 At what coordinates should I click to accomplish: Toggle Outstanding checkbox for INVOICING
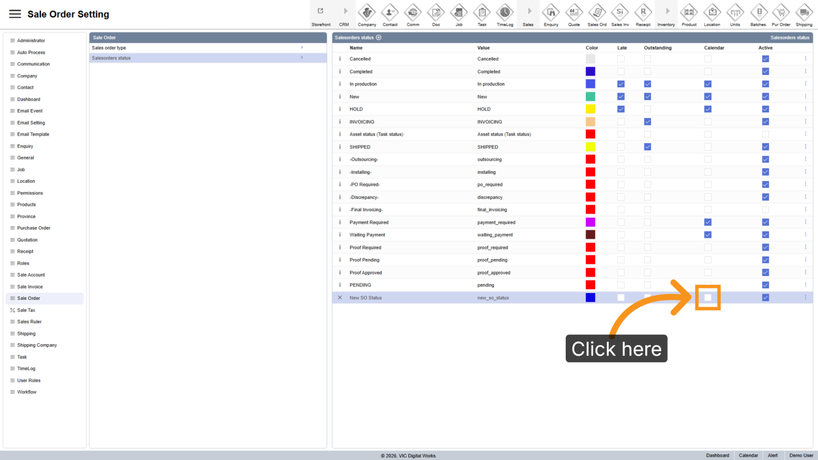tap(647, 122)
